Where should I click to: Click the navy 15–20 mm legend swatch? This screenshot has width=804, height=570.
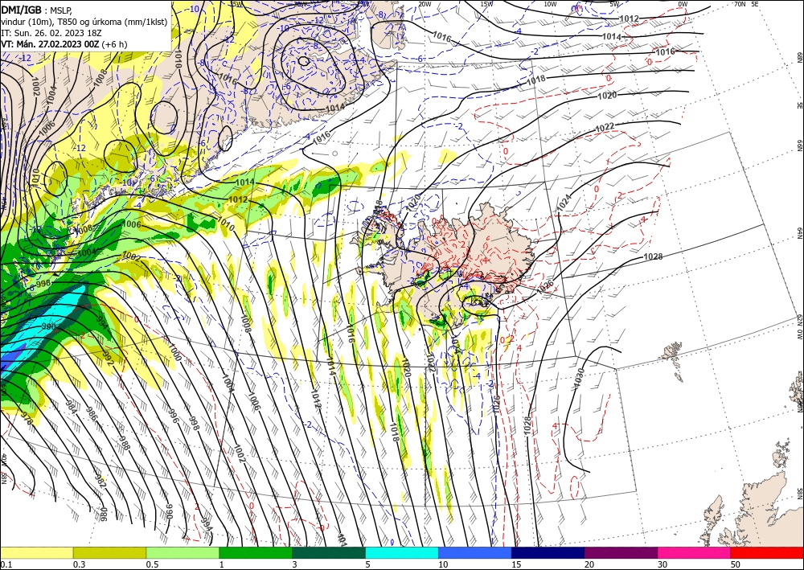(x=548, y=552)
